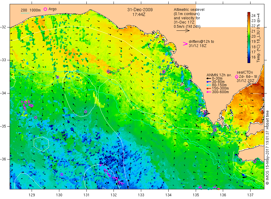Click the 129 longitude axis label
The image size is (271, 199).
click(x=32, y=195)
